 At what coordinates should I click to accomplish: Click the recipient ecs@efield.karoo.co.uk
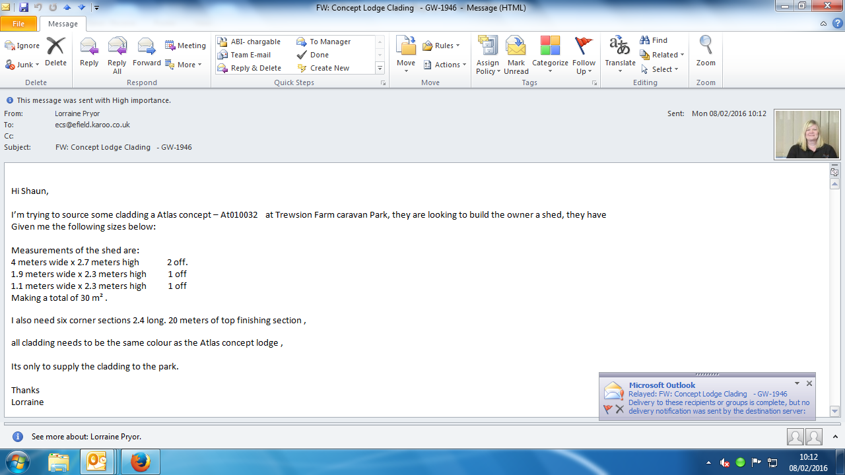(92, 125)
